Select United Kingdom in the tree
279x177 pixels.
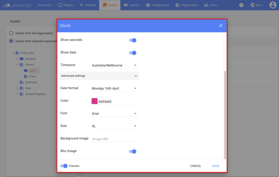(x=36, y=94)
